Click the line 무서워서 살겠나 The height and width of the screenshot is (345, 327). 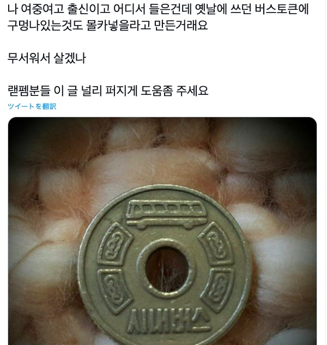click(x=47, y=58)
